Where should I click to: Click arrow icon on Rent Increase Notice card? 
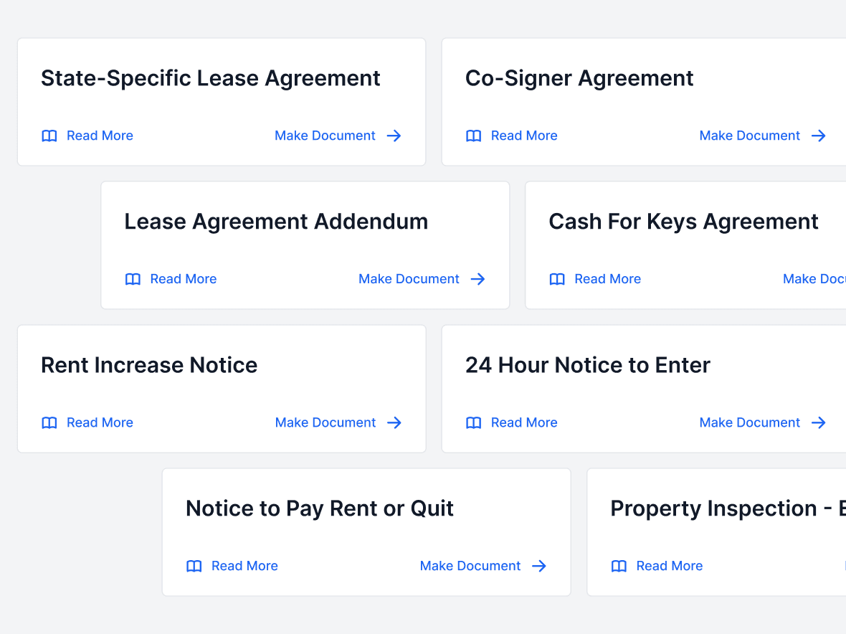click(394, 423)
